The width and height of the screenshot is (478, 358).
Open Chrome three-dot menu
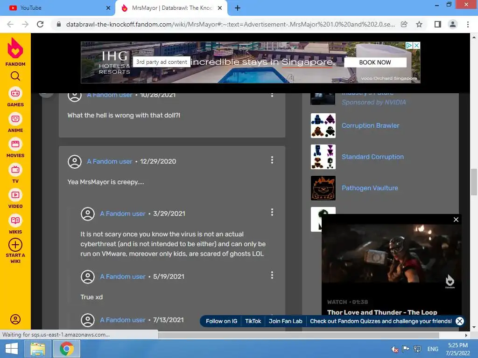click(x=468, y=24)
